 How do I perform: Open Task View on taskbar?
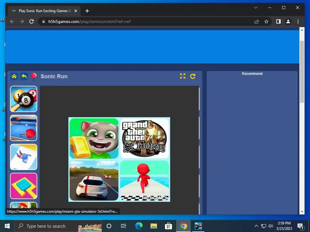coord(124,226)
